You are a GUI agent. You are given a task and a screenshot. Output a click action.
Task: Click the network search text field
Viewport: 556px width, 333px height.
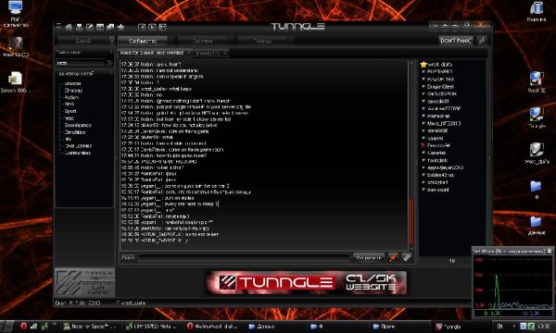[x=80, y=63]
